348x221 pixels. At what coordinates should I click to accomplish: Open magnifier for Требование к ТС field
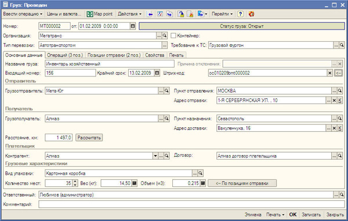[342, 45]
